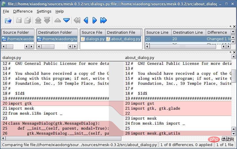Click the dialogs.py pane title
Image resolution: width=237 pixels, height=149 pixels.
[12, 58]
